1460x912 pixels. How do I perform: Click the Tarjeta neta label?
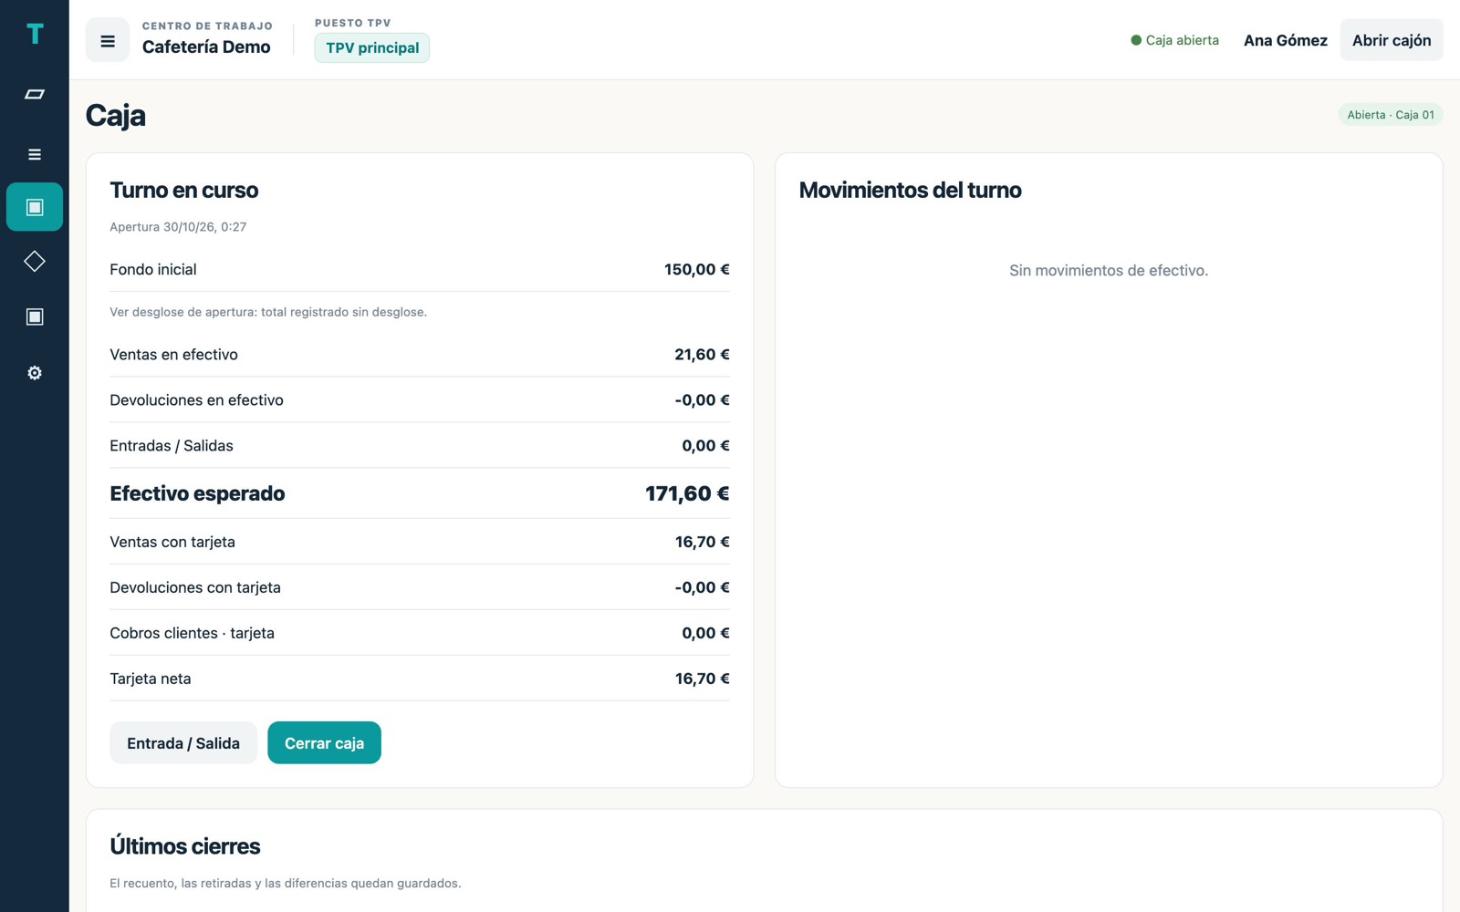[x=151, y=679]
